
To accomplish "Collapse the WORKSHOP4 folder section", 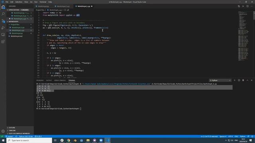I will click(20, 21).
